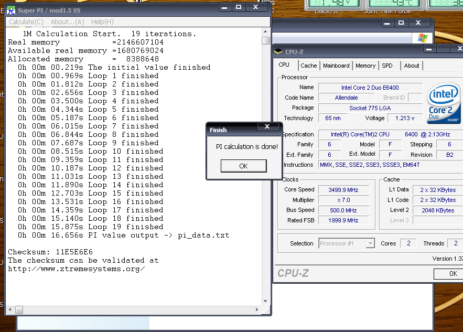Click the Super PI horizontal scrollbar thumb

(x=19, y=310)
